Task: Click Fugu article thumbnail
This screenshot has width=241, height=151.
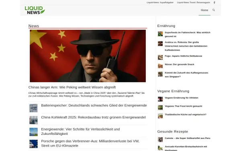Action: [x=160, y=57]
